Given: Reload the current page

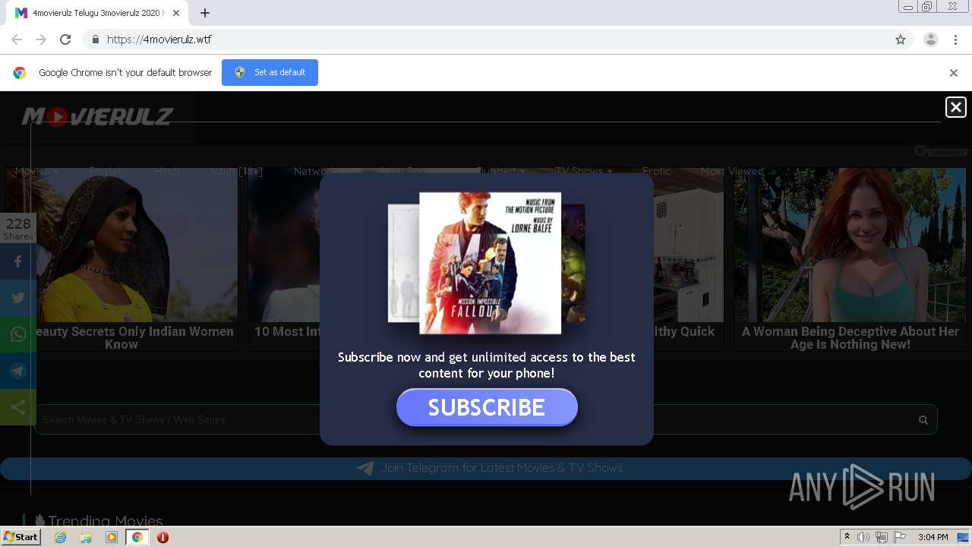Looking at the screenshot, I should [x=65, y=40].
